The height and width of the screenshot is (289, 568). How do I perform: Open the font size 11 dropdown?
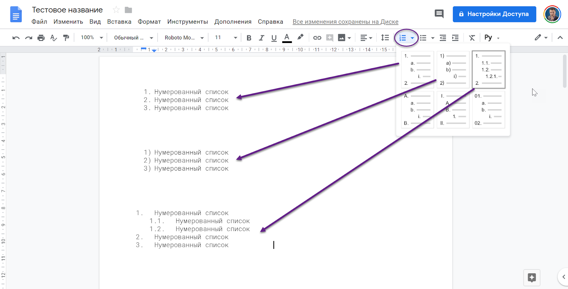[226, 38]
